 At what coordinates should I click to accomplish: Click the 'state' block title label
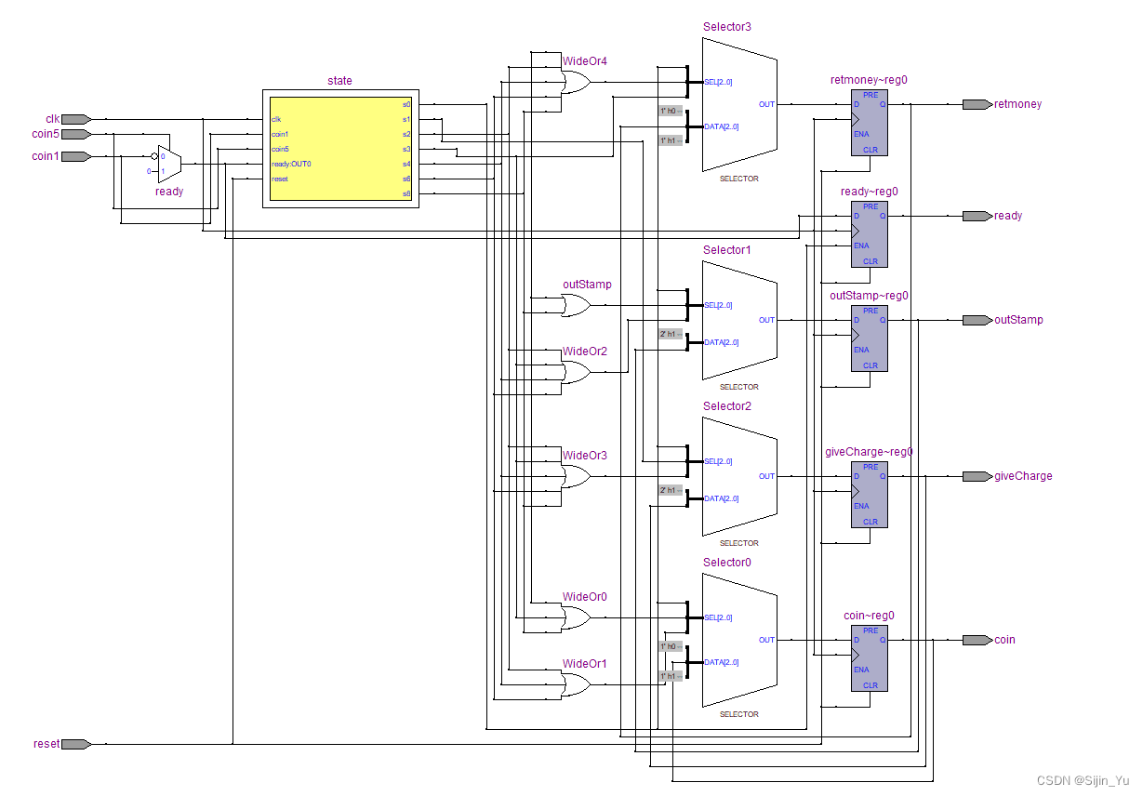pos(339,81)
